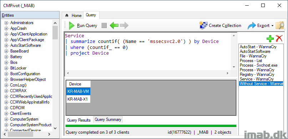Select CCMRAX entity
This screenshot has width=288, height=139.
(18, 91)
